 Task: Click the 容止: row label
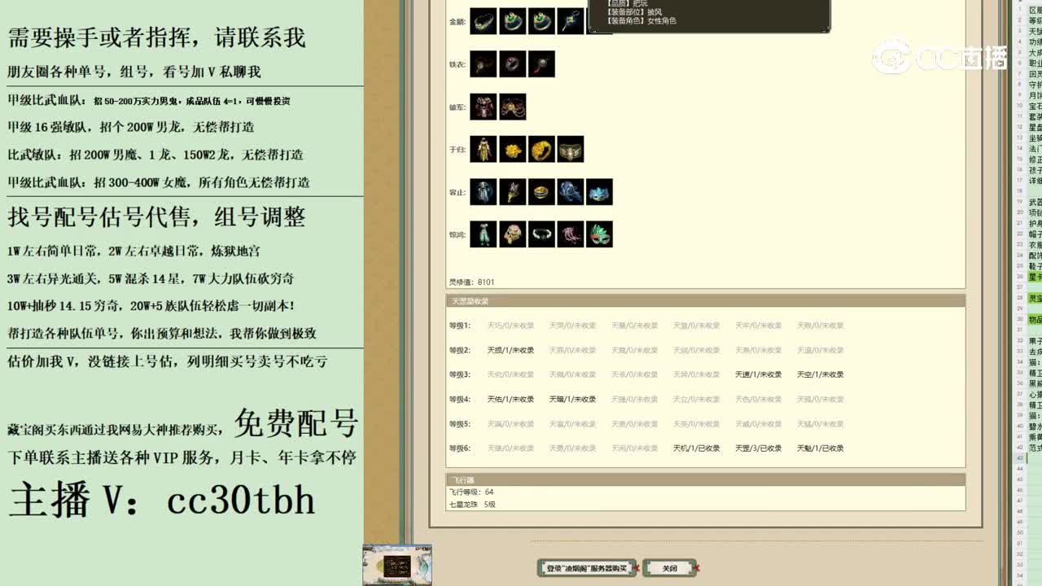tap(458, 193)
